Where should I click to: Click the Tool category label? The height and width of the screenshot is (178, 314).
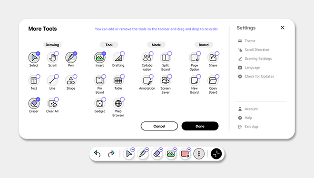click(x=109, y=45)
